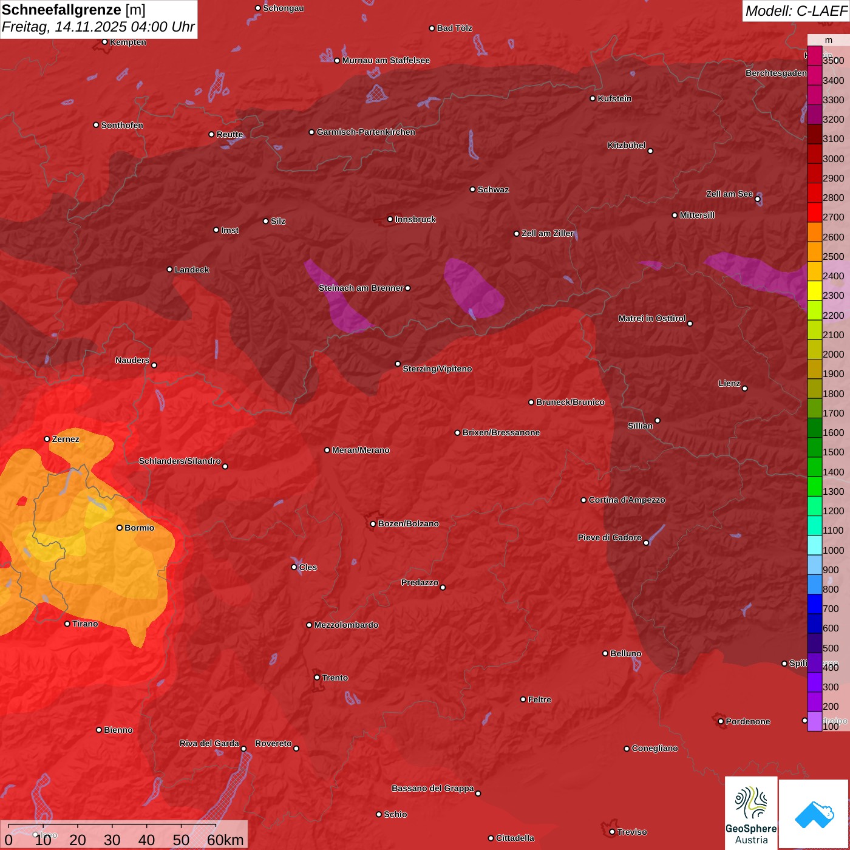Click the Mezzolombardo label
Screen dimensions: 850x850
point(347,625)
